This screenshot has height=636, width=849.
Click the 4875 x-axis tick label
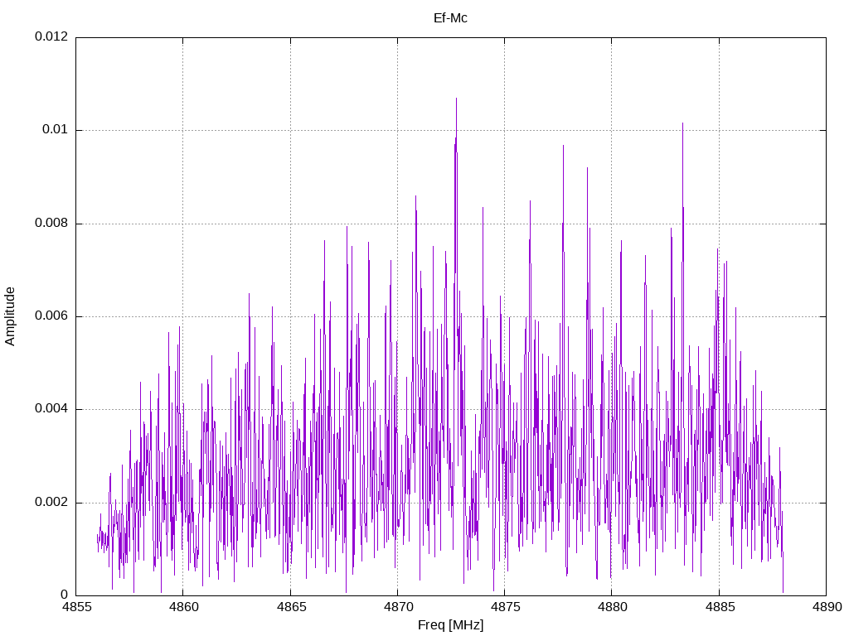click(505, 607)
